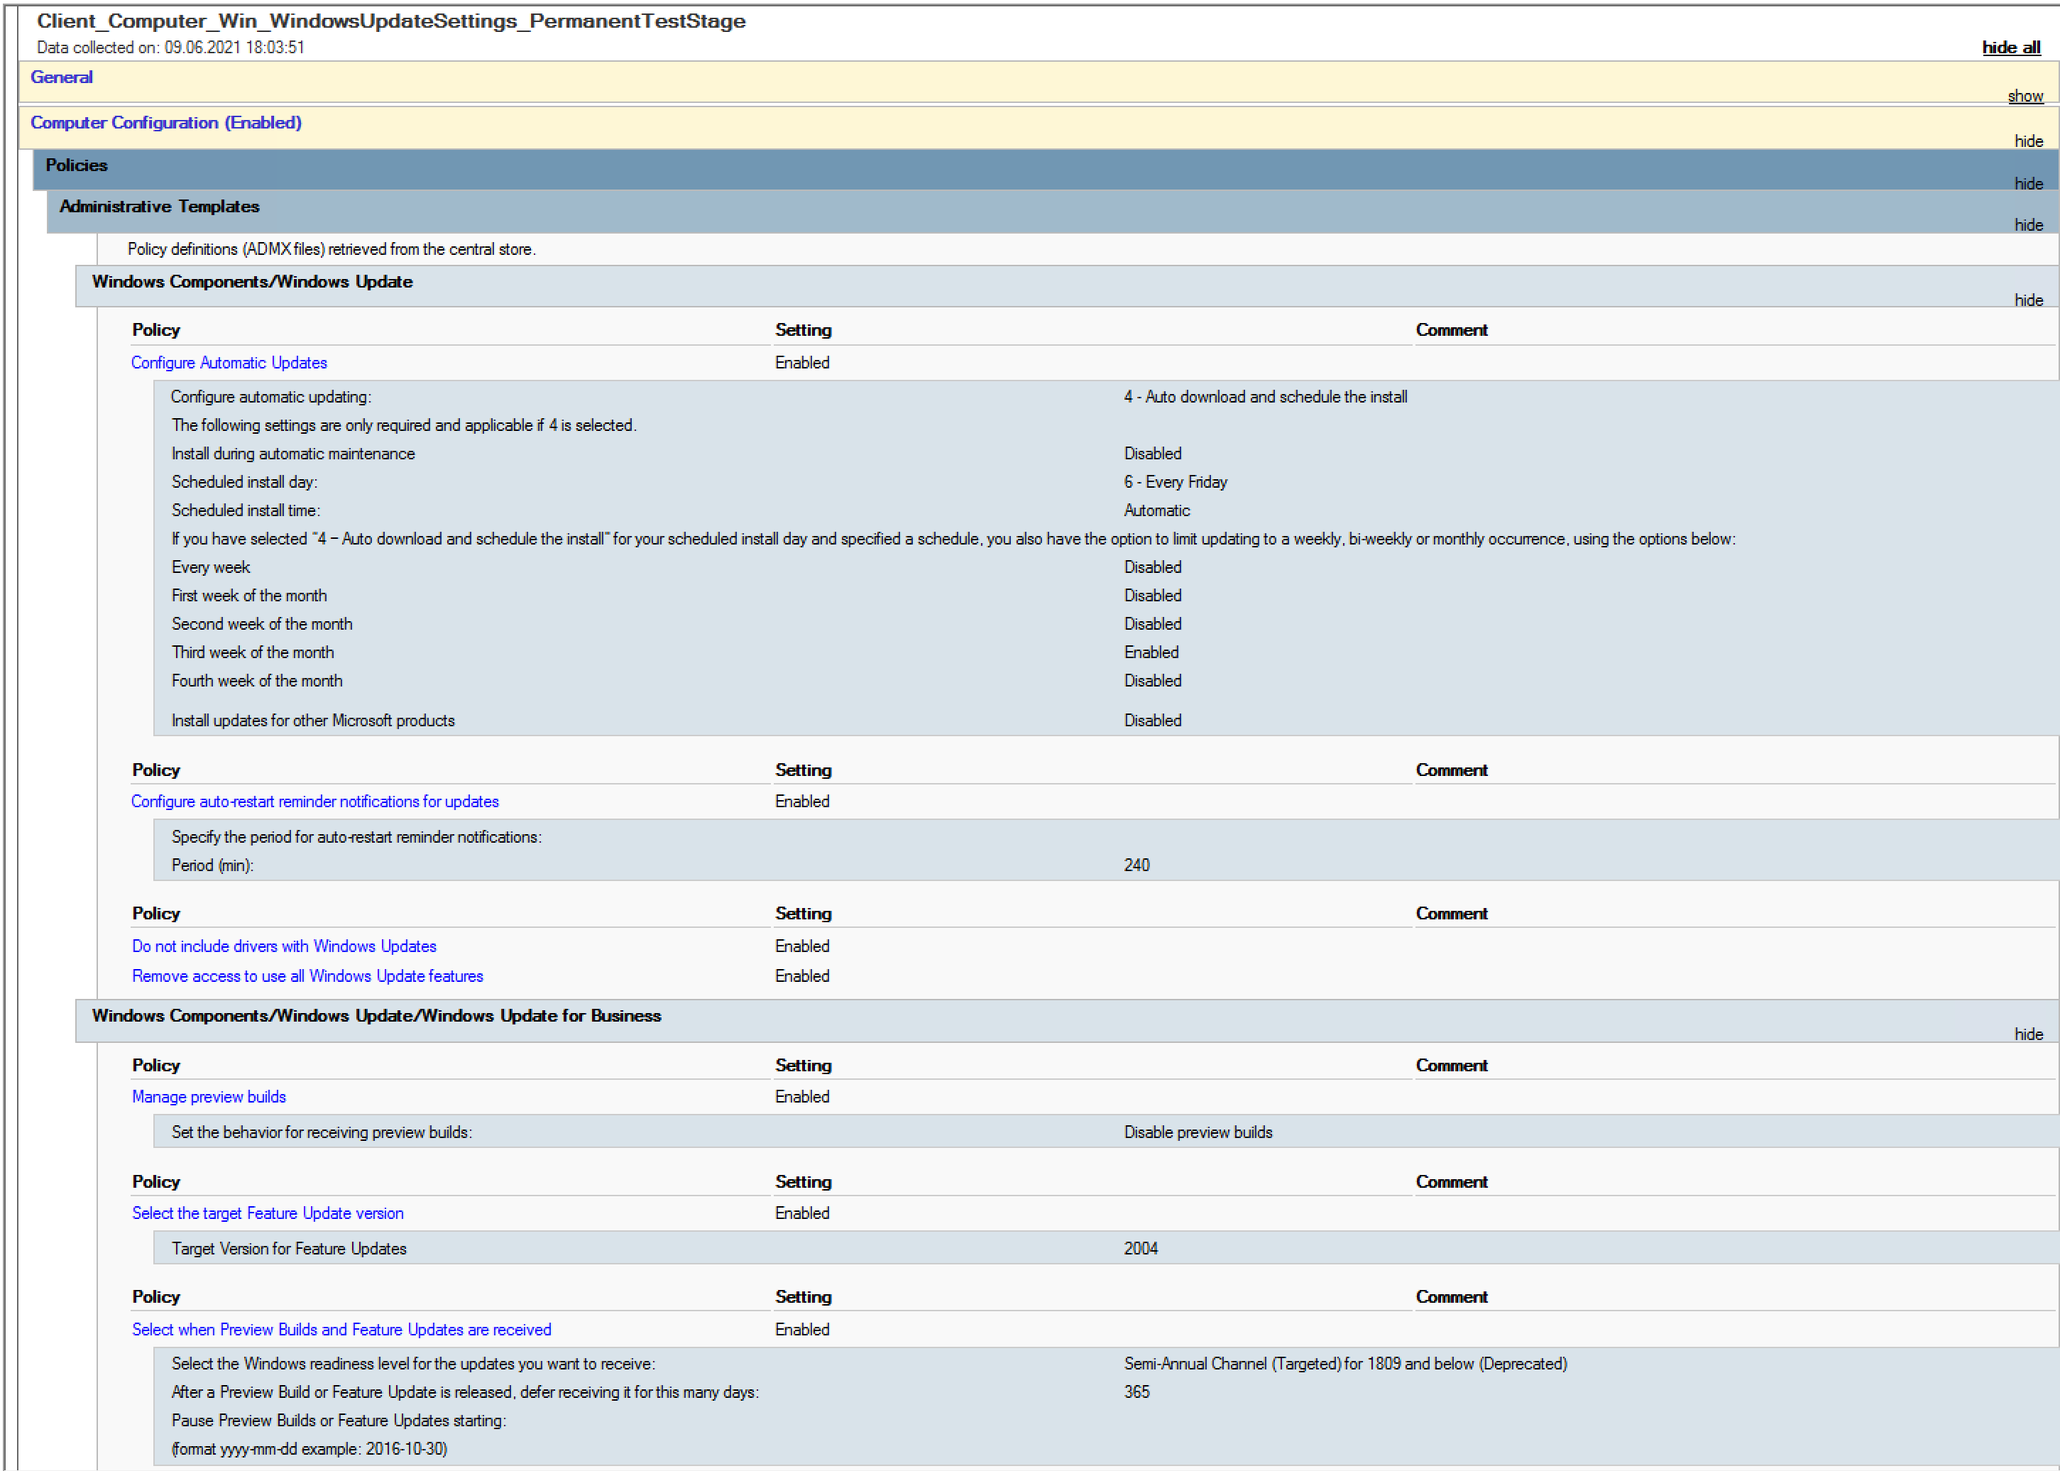Viewport: 2060px width, 1471px height.
Task: Hide the Windows Update for Business section
Action: pyautogui.click(x=2028, y=1034)
